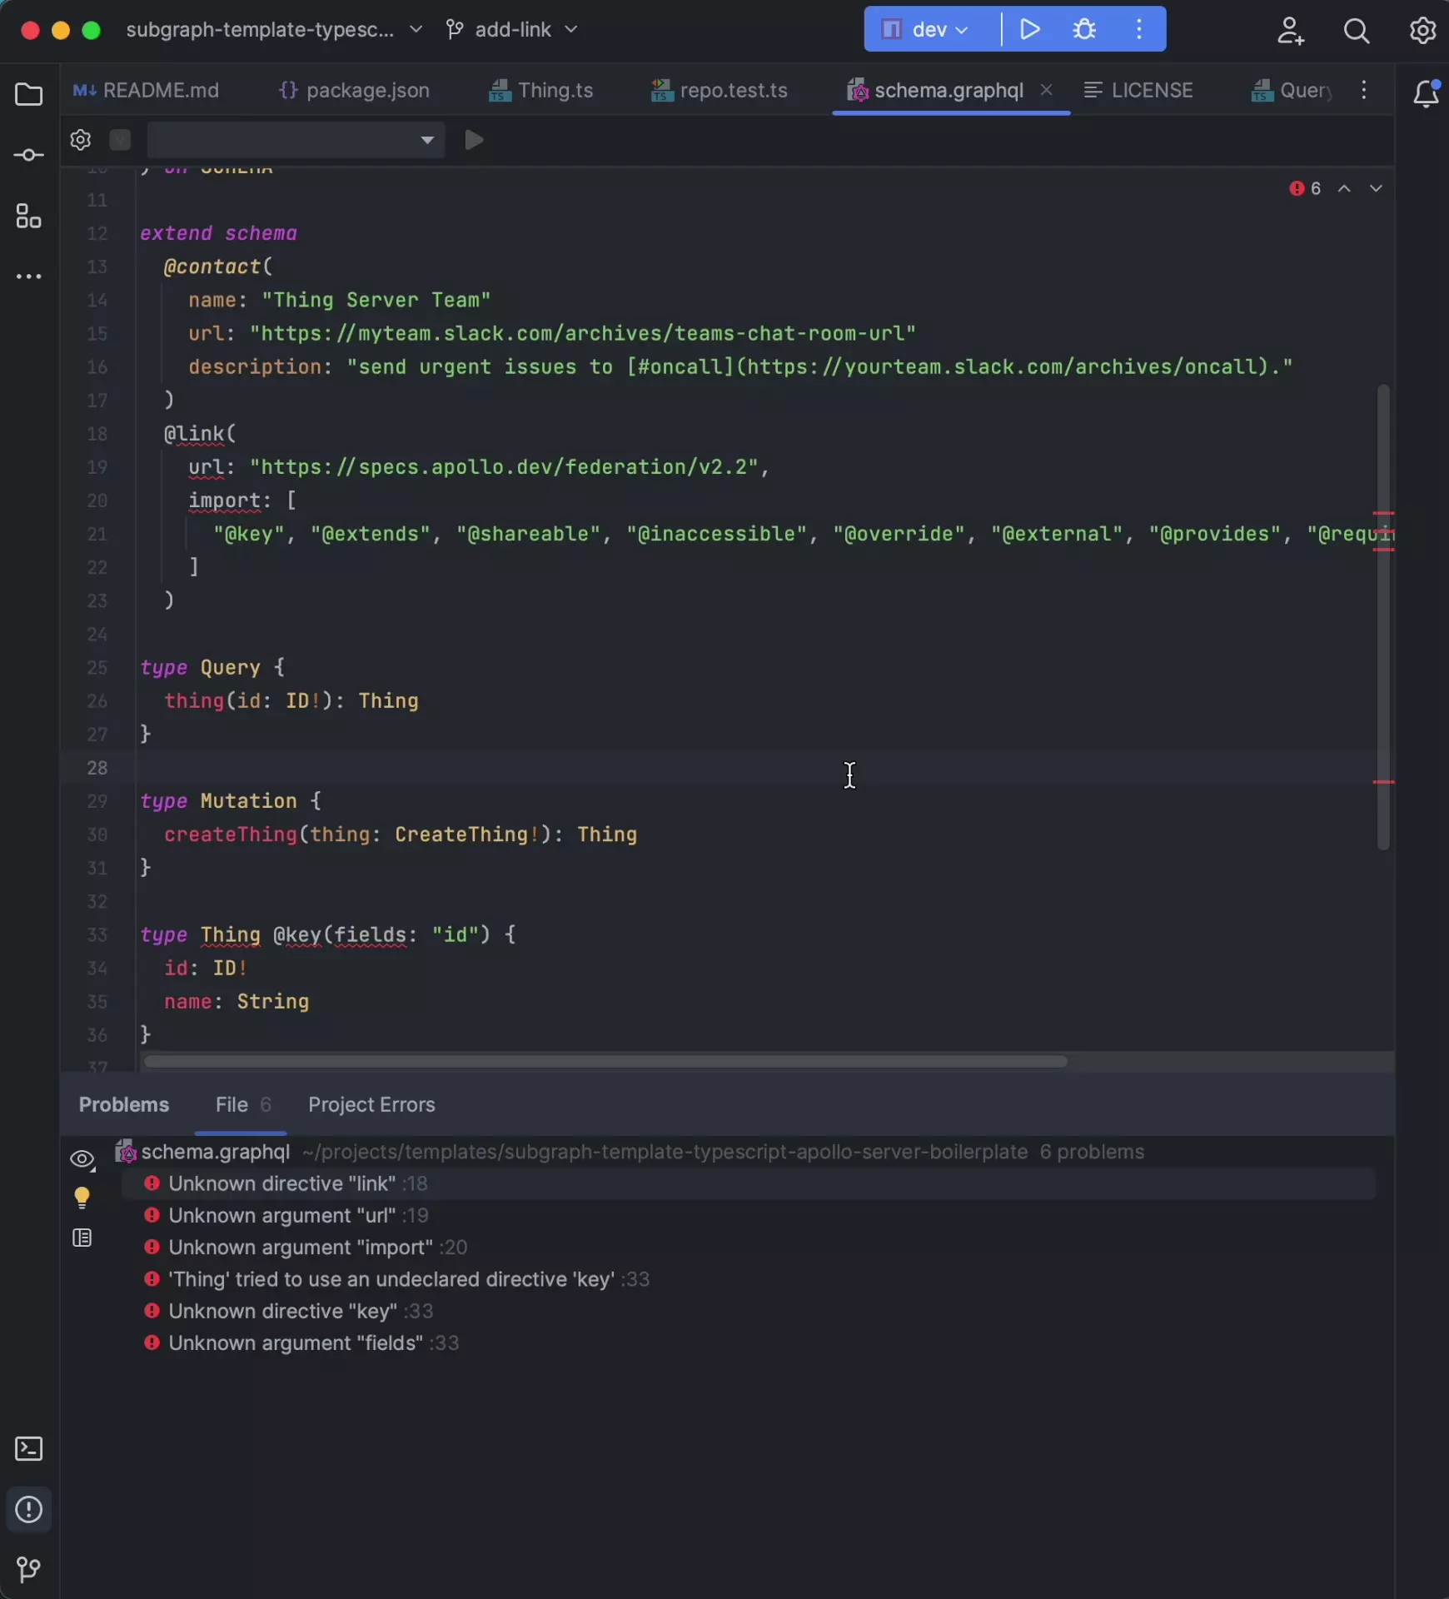Open the Commit tool window icon

(x=29, y=156)
